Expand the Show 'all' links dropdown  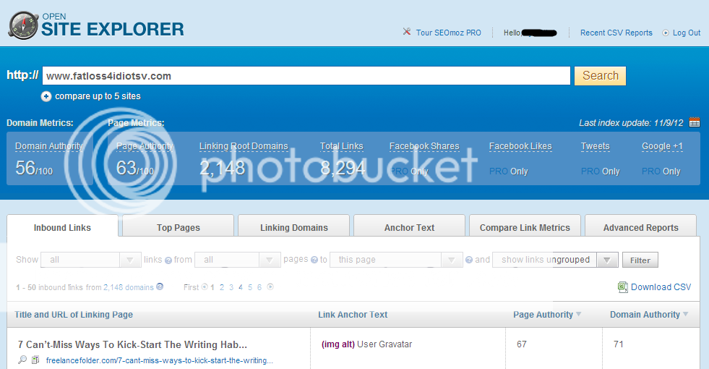(x=91, y=260)
